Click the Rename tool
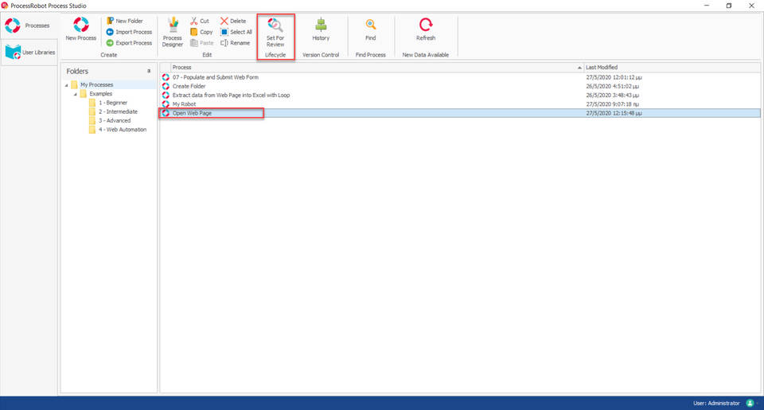764x410 pixels. click(x=236, y=43)
